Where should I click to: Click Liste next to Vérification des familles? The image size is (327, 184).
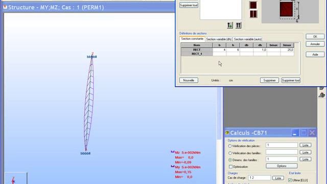tap(306, 152)
